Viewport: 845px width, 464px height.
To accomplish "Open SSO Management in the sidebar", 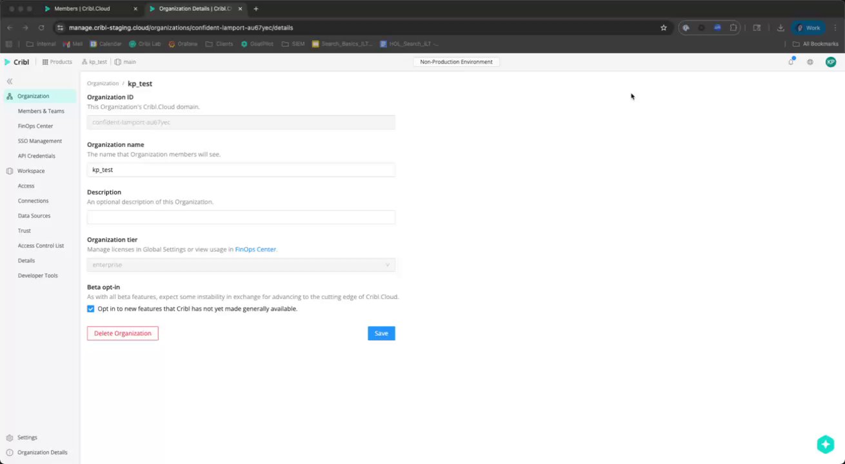I will (x=40, y=141).
